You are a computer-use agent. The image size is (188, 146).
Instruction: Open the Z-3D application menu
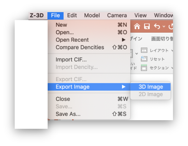click(37, 16)
